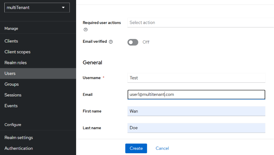274x155 pixels.
Task: Select Users in the navigation menu
Action: [x=10, y=74]
